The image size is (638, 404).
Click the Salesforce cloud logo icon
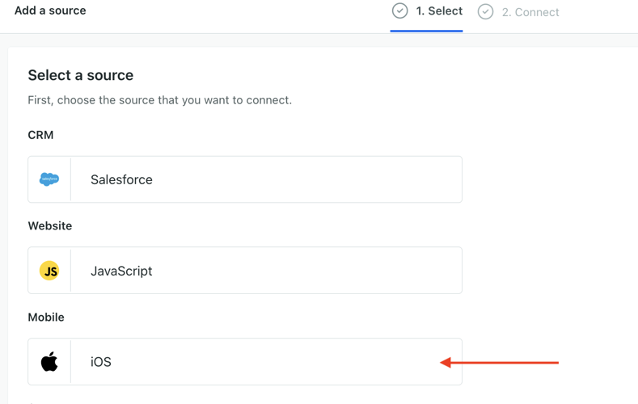coord(49,179)
